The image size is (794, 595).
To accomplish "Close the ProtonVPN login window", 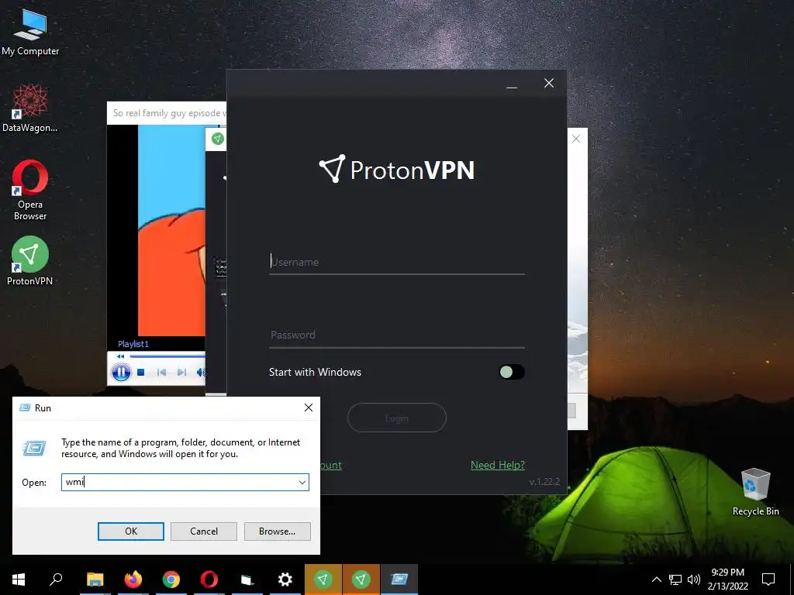I will tap(549, 84).
